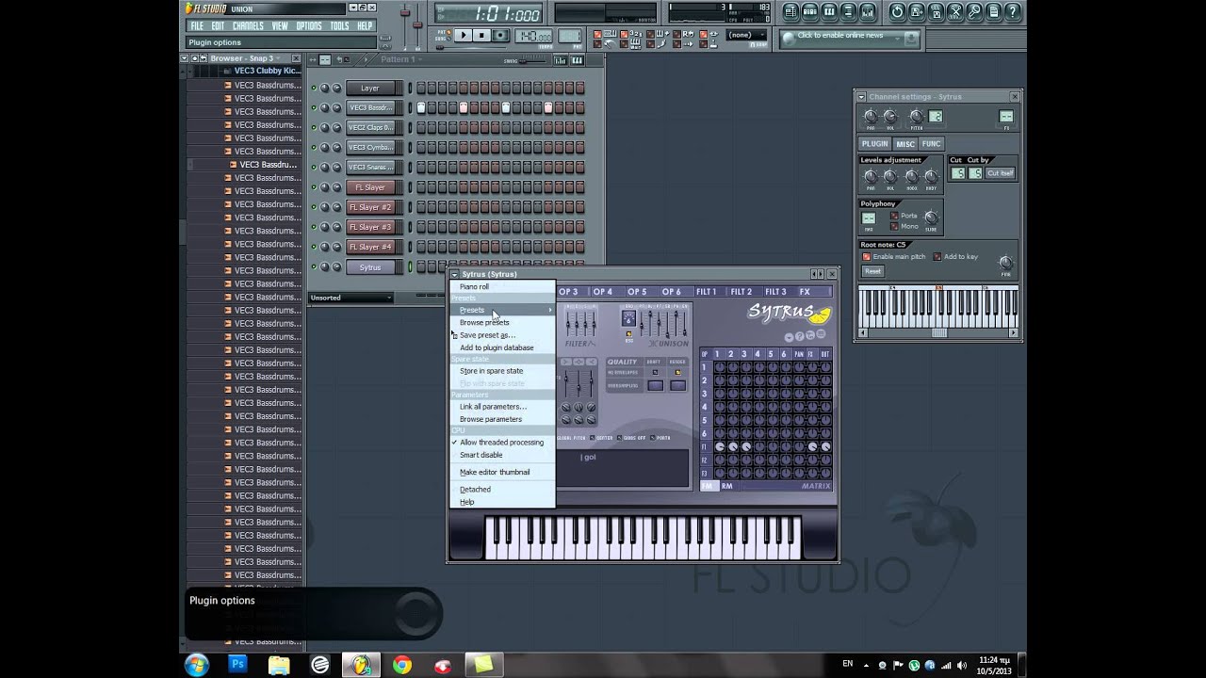Mute the FL Slayer #2 channel LED
Image resolution: width=1206 pixels, height=678 pixels.
(314, 207)
